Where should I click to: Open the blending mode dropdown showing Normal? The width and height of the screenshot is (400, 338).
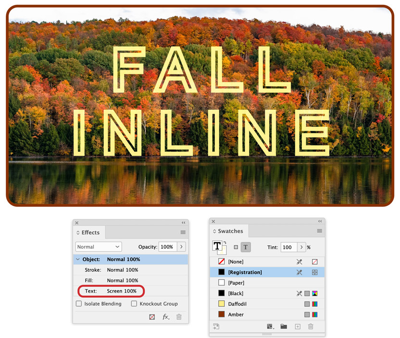coord(99,247)
